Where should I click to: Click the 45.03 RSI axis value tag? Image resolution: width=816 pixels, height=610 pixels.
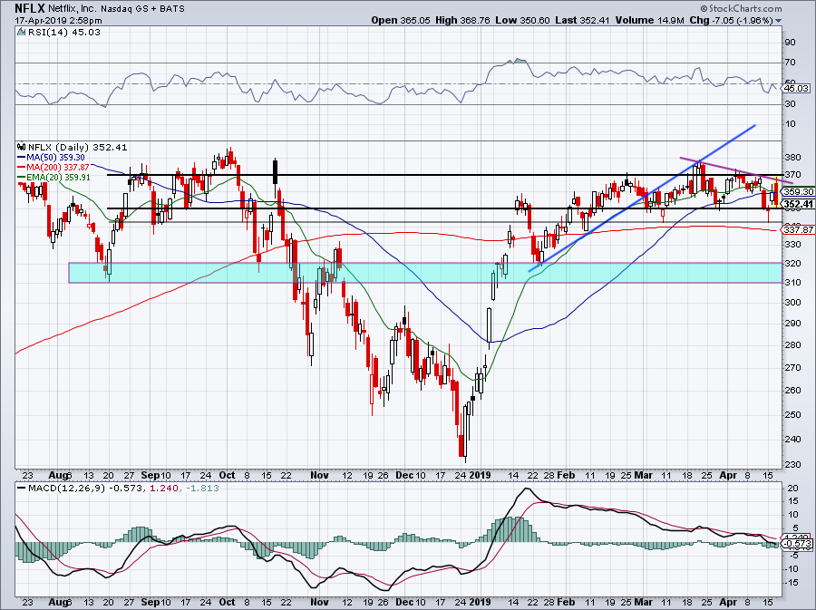click(x=797, y=89)
